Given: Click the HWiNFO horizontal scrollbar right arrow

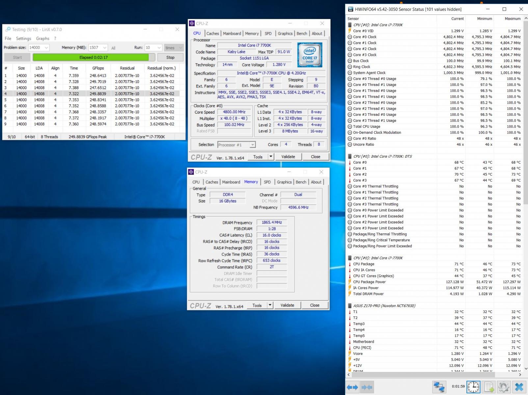Looking at the screenshot, I should pos(520,375).
